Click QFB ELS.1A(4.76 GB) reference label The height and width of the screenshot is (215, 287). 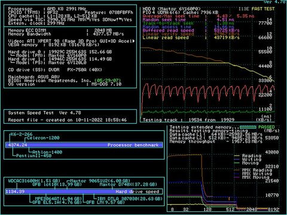(57, 202)
